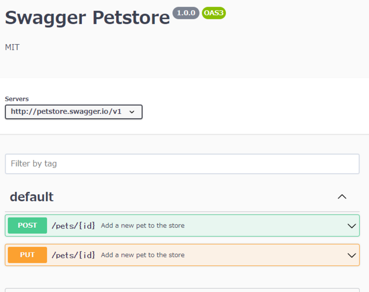This screenshot has width=369, height=292.
Task: Expand the POST /pets/{id} operation chevron
Action: [x=351, y=226]
